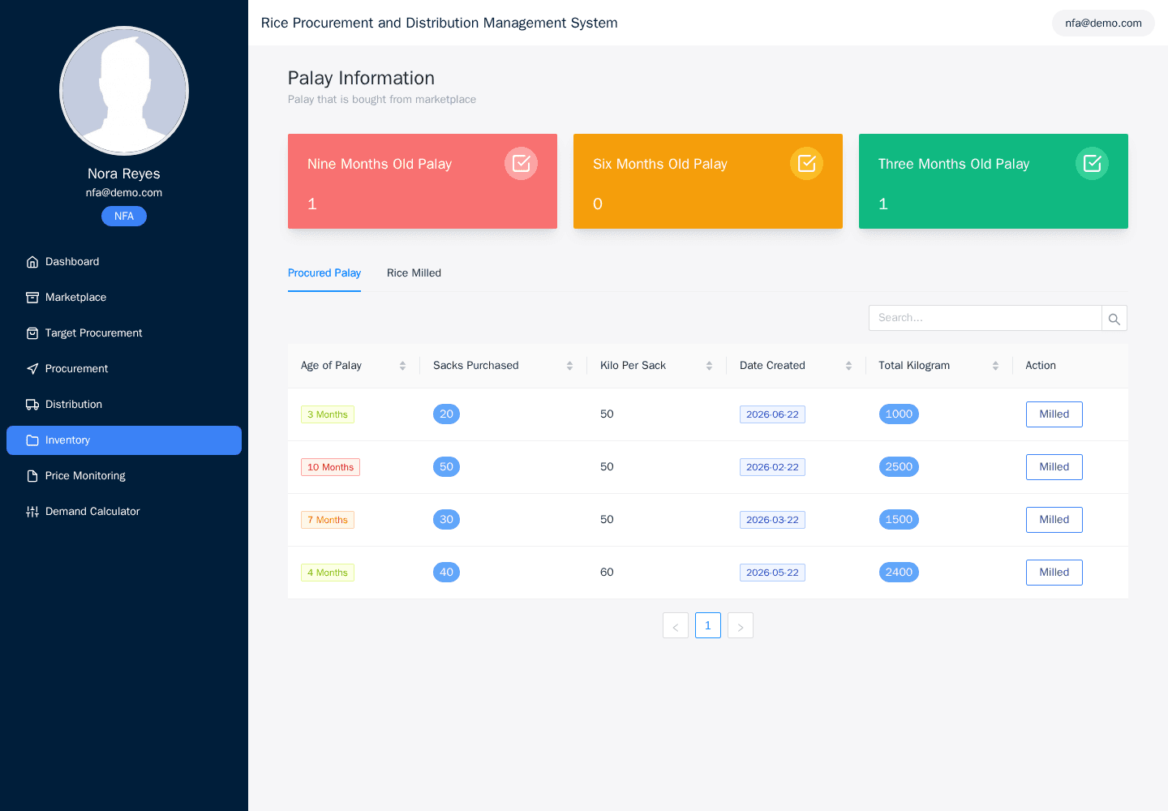Image resolution: width=1168 pixels, height=811 pixels.
Task: Click sacks purchased badge 40
Action: pyautogui.click(x=446, y=573)
